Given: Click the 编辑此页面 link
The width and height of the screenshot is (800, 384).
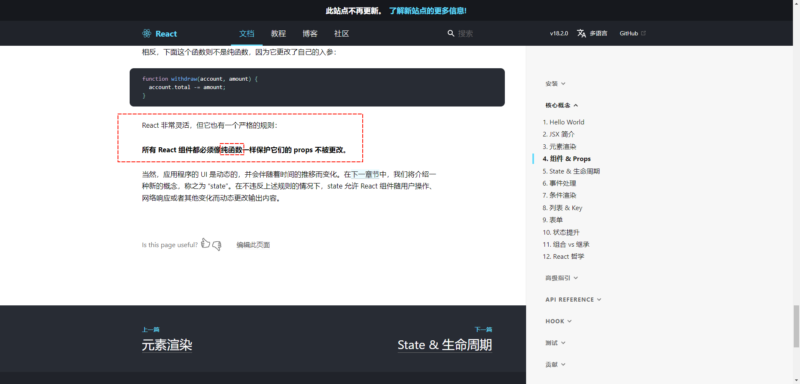Looking at the screenshot, I should (253, 245).
